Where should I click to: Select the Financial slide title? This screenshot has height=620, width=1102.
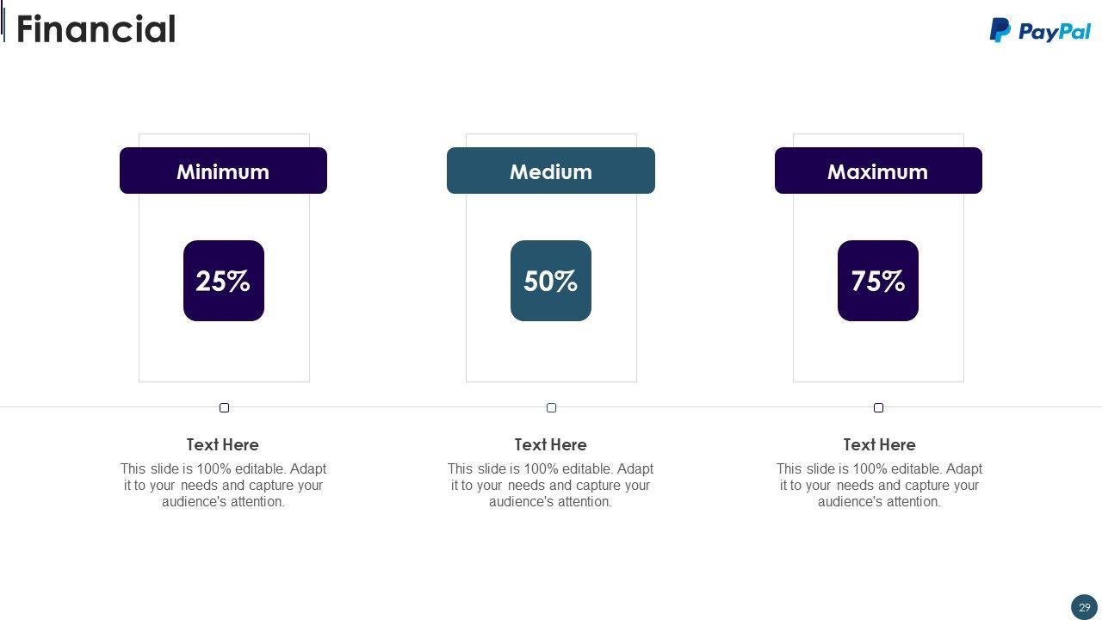96,29
